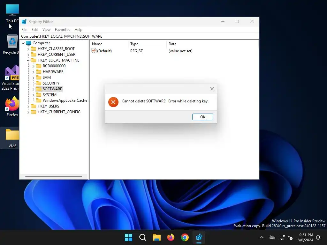Open the Help menu
Viewport: 327px width, 245px height.
tap(78, 30)
